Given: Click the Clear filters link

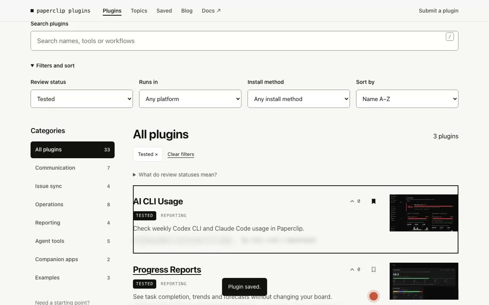Looking at the screenshot, I should click(x=181, y=154).
